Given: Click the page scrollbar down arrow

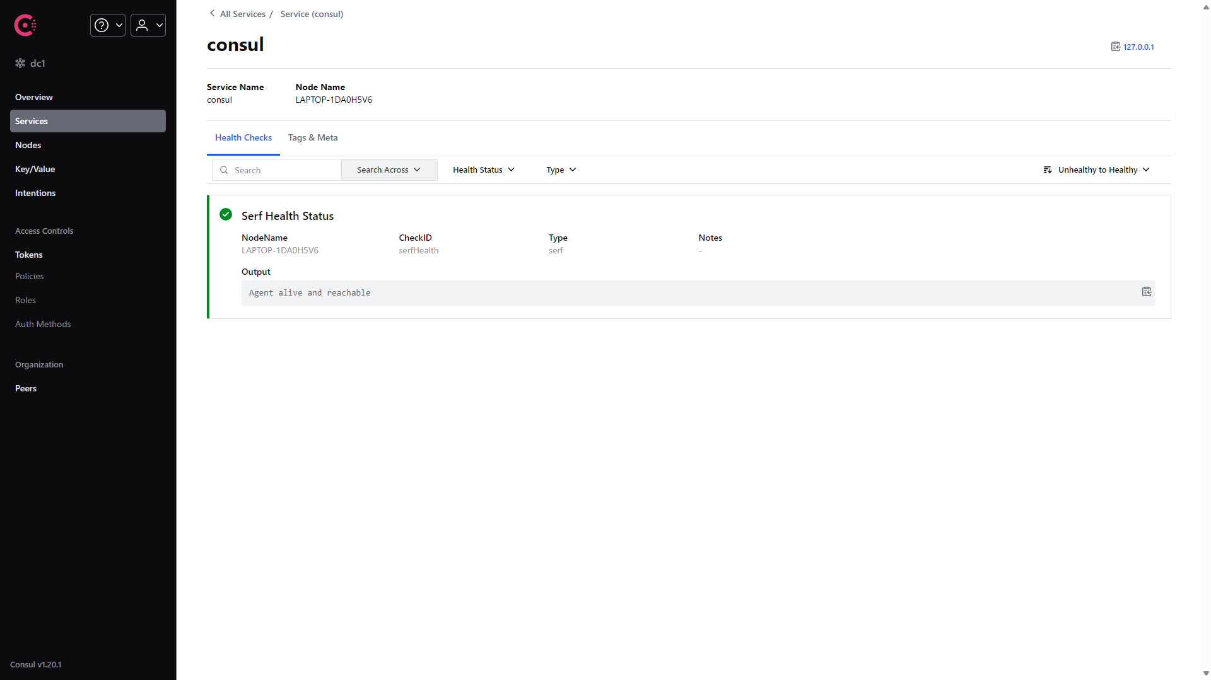Looking at the screenshot, I should [1206, 674].
